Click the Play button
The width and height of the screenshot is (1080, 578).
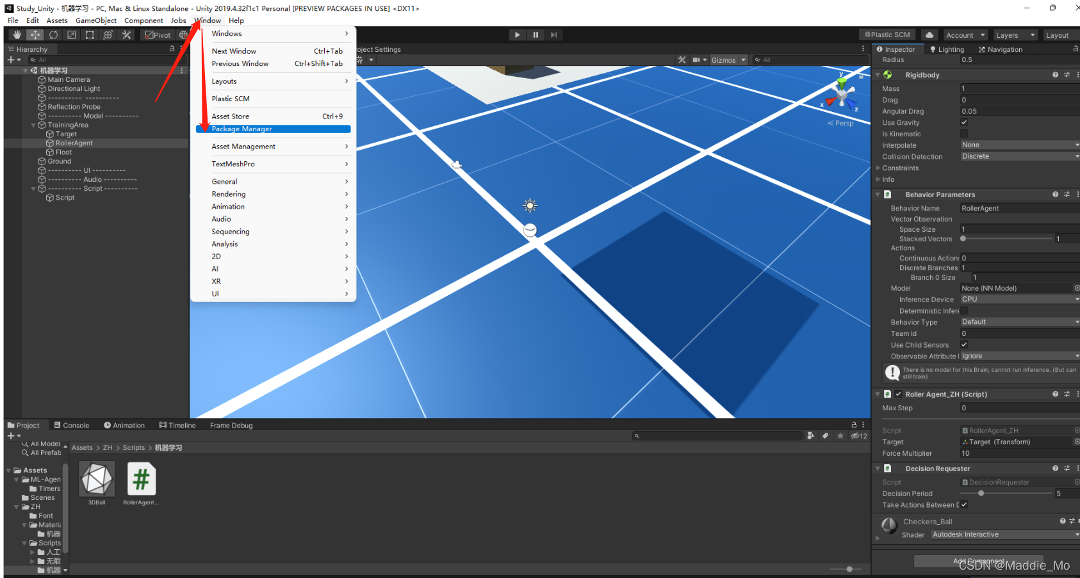coord(517,35)
